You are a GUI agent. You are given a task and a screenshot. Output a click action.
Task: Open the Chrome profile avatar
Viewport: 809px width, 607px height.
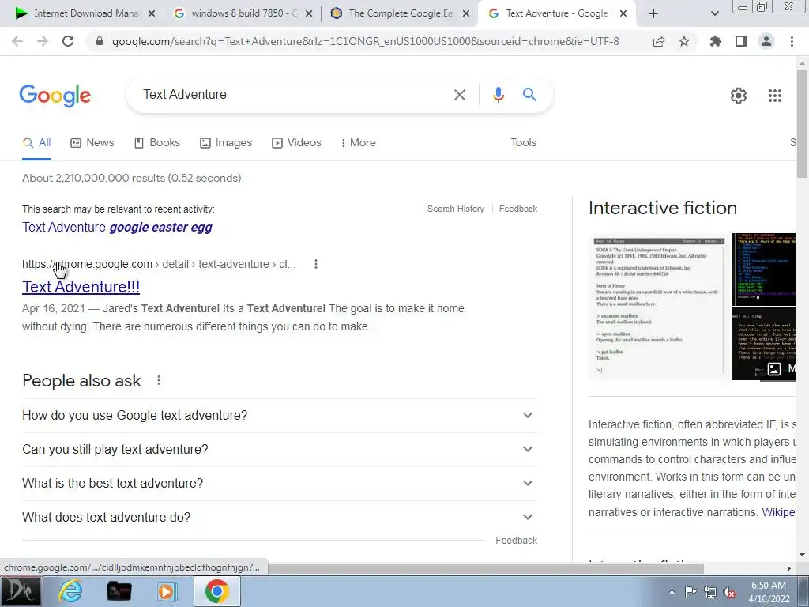[766, 41]
